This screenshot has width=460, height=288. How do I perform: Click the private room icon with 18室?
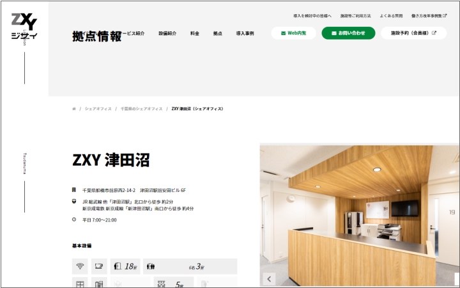point(125,266)
